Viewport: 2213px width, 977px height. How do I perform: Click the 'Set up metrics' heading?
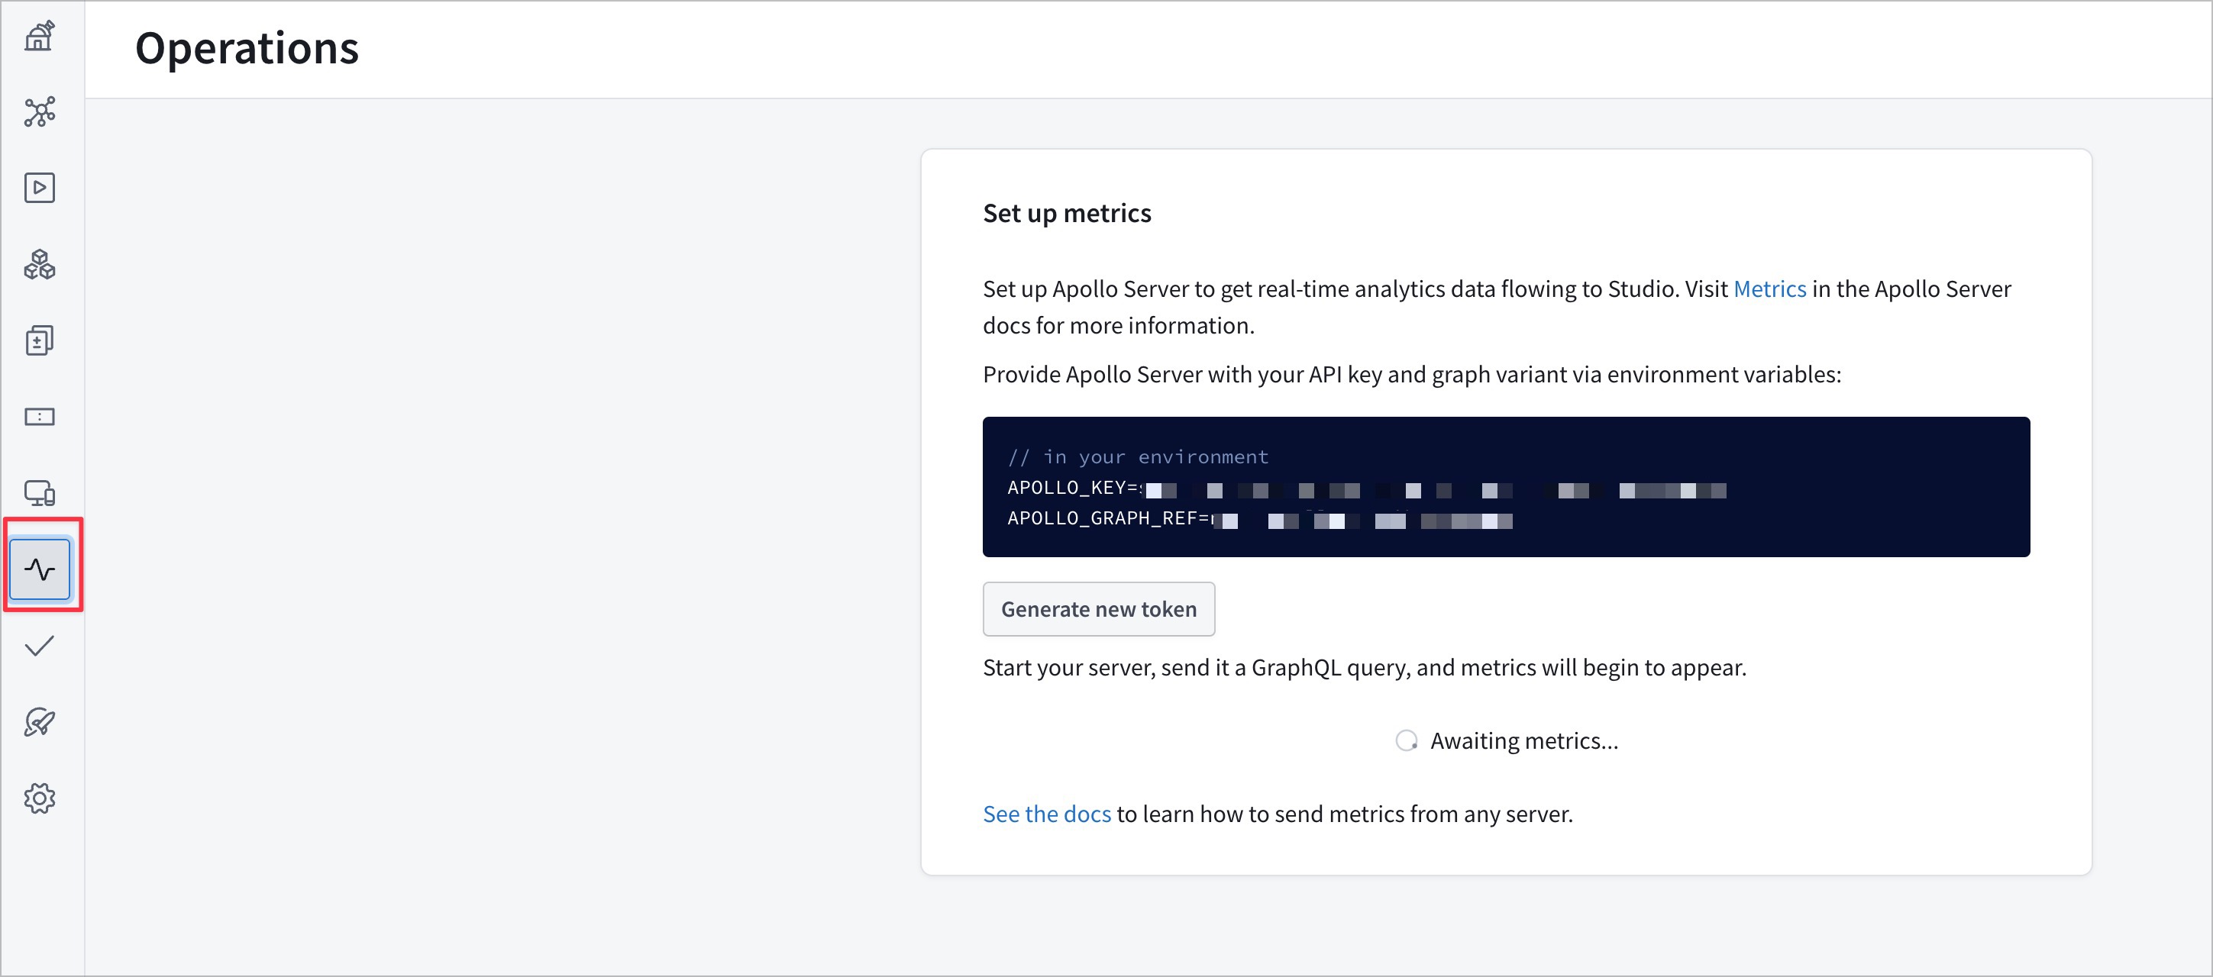1066,213
